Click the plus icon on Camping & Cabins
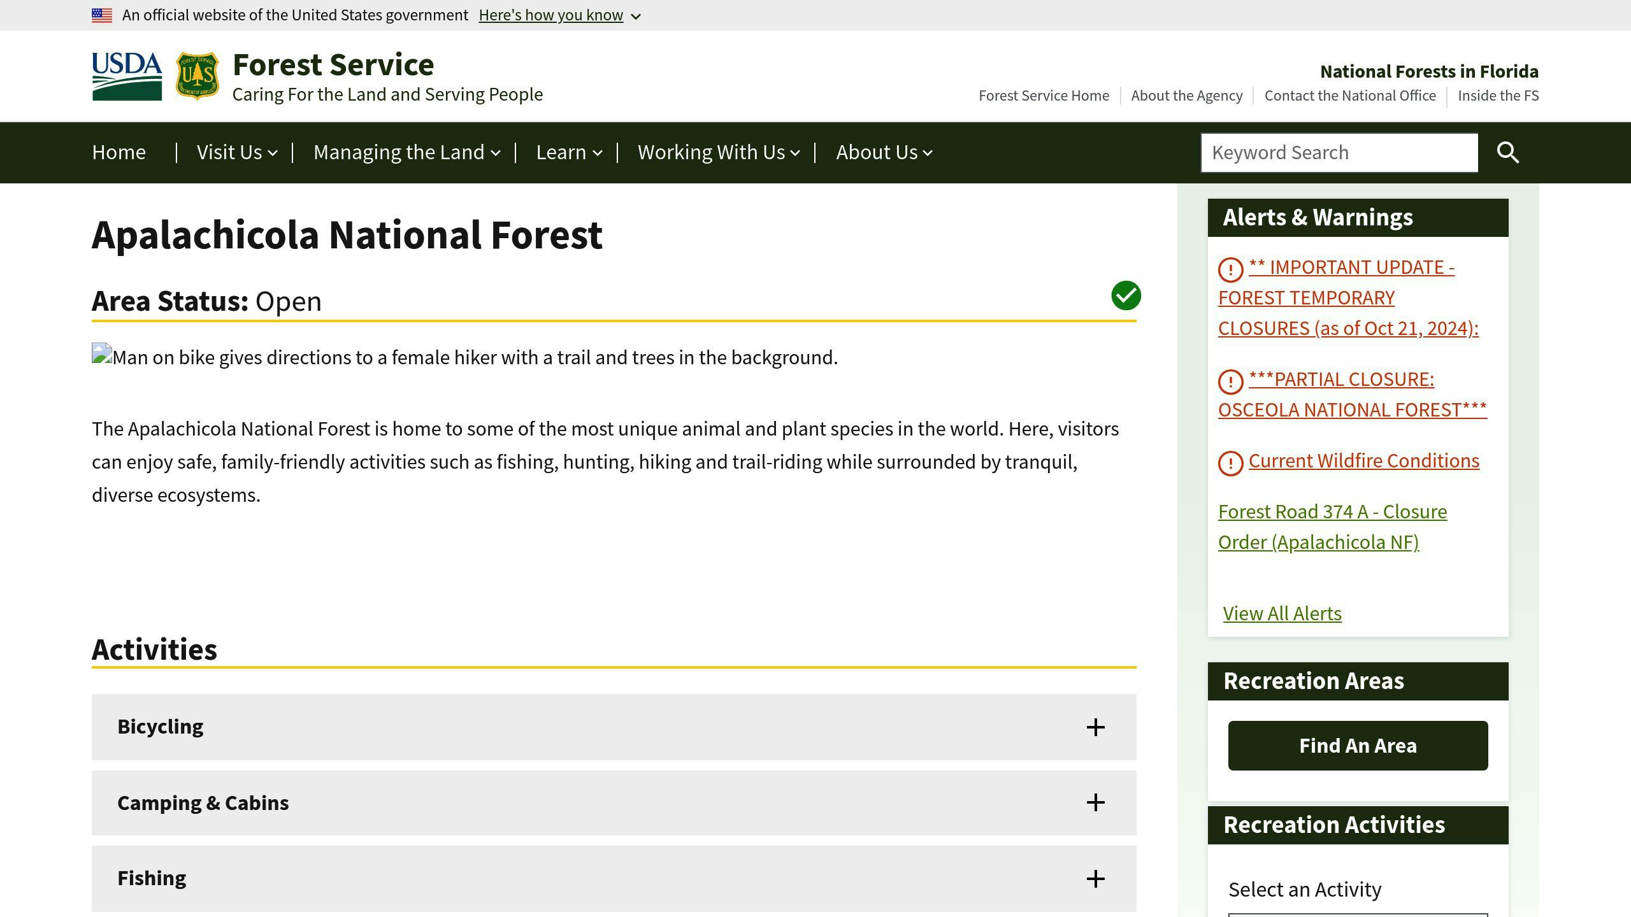1631x917 pixels. (x=1095, y=802)
